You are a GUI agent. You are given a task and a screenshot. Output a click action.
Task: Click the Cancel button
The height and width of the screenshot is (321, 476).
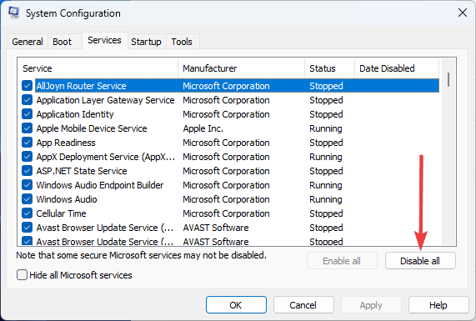(303, 305)
